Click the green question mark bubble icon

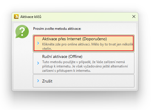coord(22,32)
